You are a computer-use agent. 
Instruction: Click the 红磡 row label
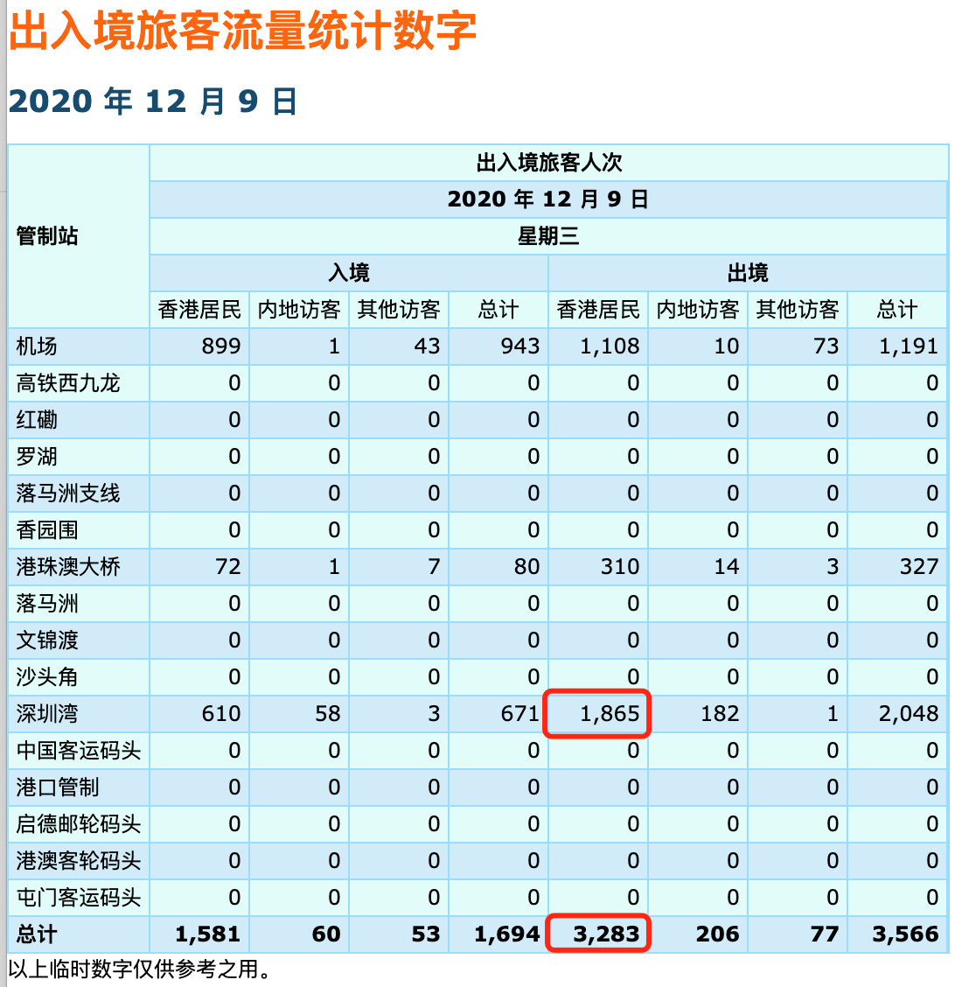37,420
